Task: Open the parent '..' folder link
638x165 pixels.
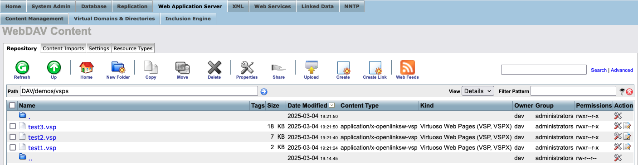Action: click(30, 158)
